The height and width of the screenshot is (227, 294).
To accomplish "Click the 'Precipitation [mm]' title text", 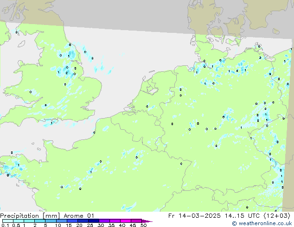I will tap(30, 216).
